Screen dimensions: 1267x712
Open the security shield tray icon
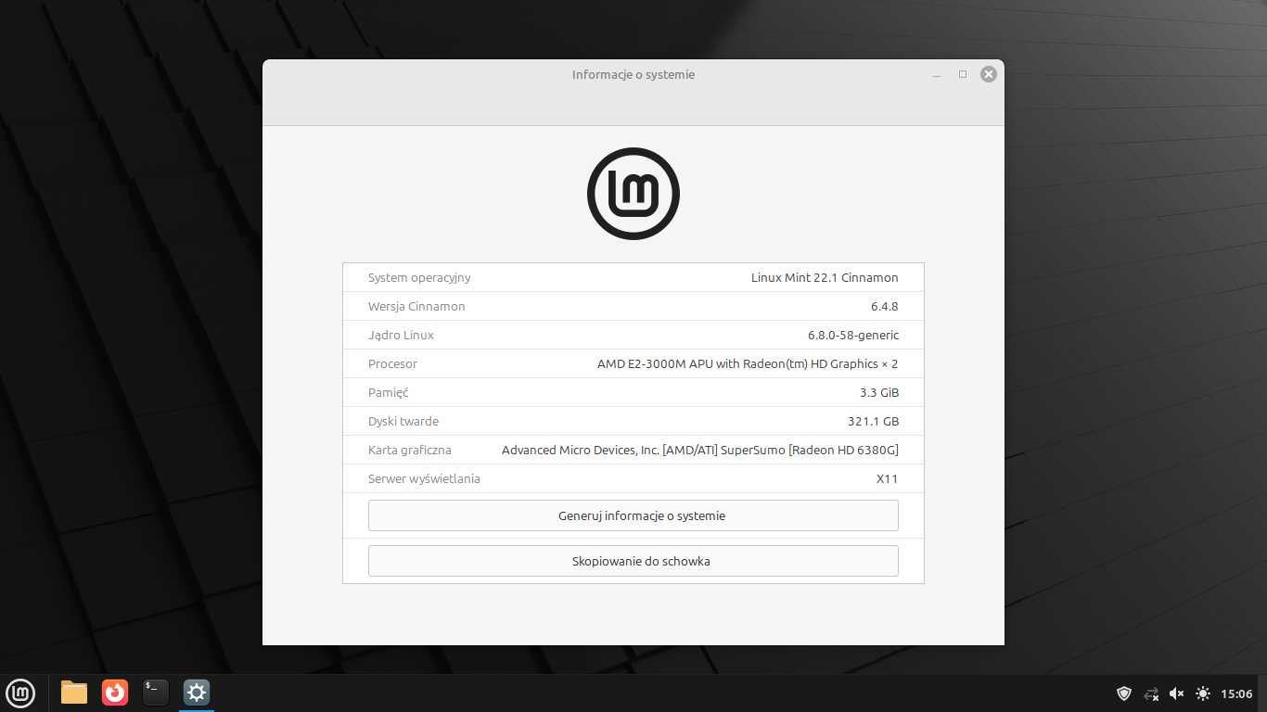(1124, 693)
